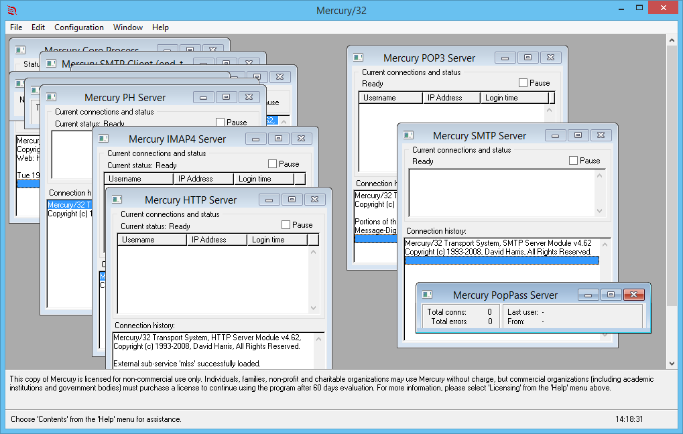Tick Pause checkbox in Mercury HTTP Server
Screen dimensions: 683x434
click(x=286, y=224)
